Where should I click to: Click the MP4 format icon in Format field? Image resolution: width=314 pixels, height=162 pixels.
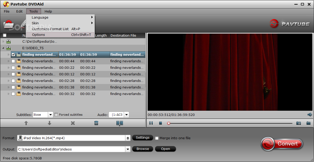click(x=20, y=138)
